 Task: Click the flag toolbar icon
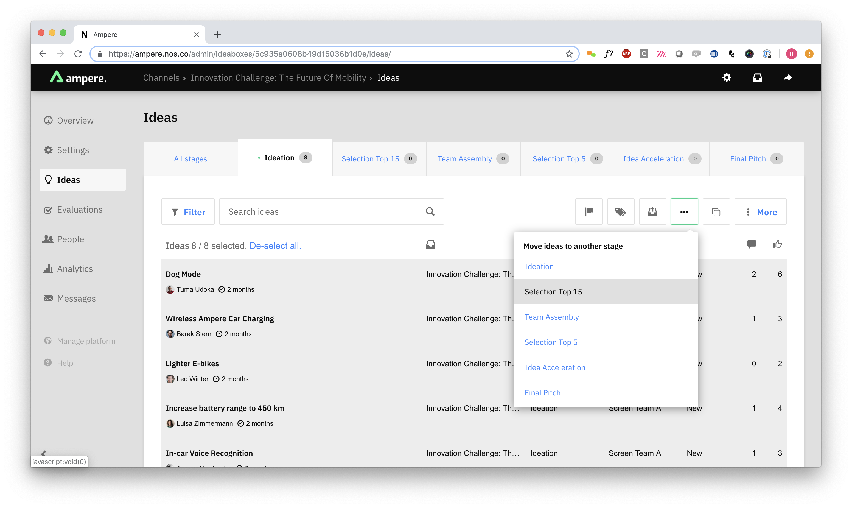coord(588,211)
